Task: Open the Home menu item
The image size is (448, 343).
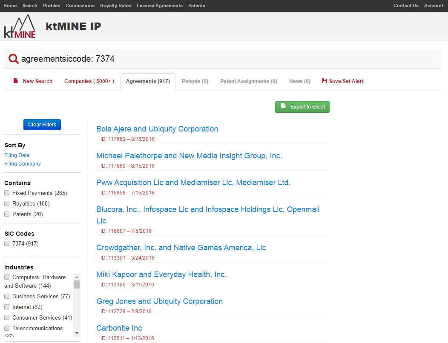Action: coord(10,6)
